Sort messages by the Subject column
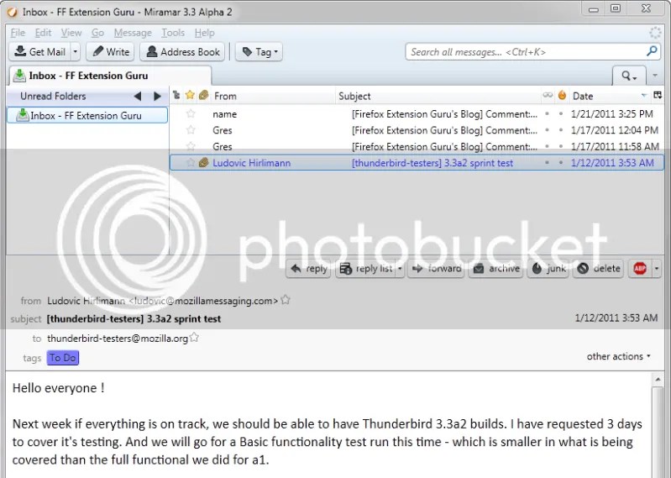Screen dimensions: 671x478 pos(438,96)
